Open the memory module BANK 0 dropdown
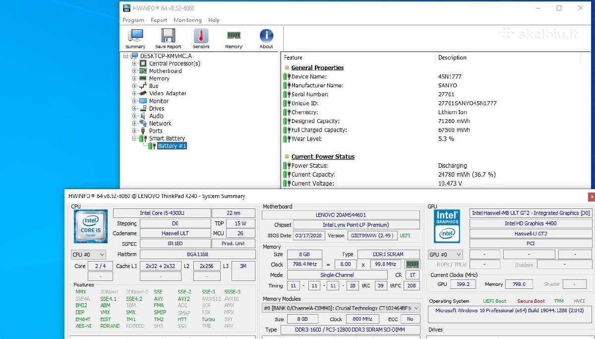Viewport: 595px width, 339px height. pyautogui.click(x=341, y=308)
